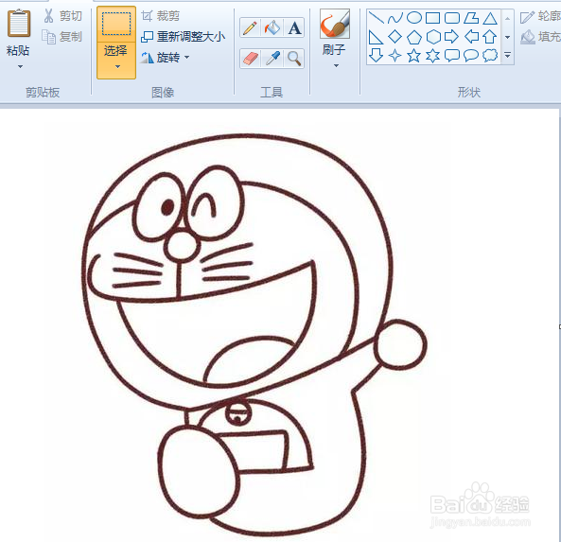The image size is (561, 542).
Task: Choose the Rounded rectangular callout shape
Action: pos(452,56)
